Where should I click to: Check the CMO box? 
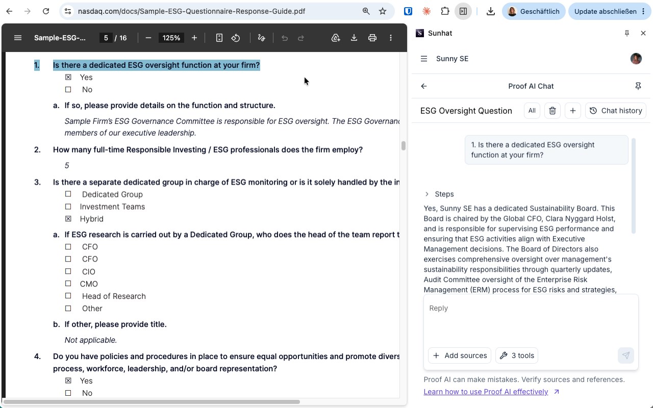coord(68,284)
